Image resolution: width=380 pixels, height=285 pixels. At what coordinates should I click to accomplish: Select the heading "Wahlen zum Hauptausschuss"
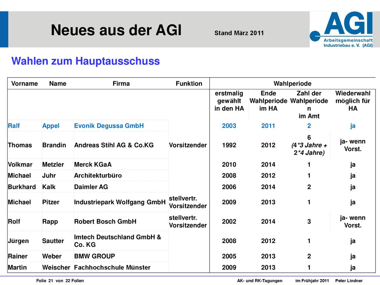(x=86, y=61)
